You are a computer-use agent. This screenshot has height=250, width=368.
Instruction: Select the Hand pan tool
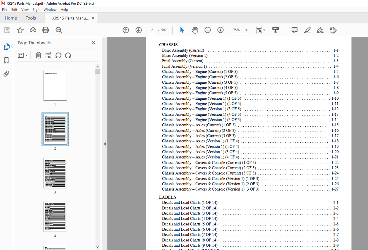(x=195, y=30)
